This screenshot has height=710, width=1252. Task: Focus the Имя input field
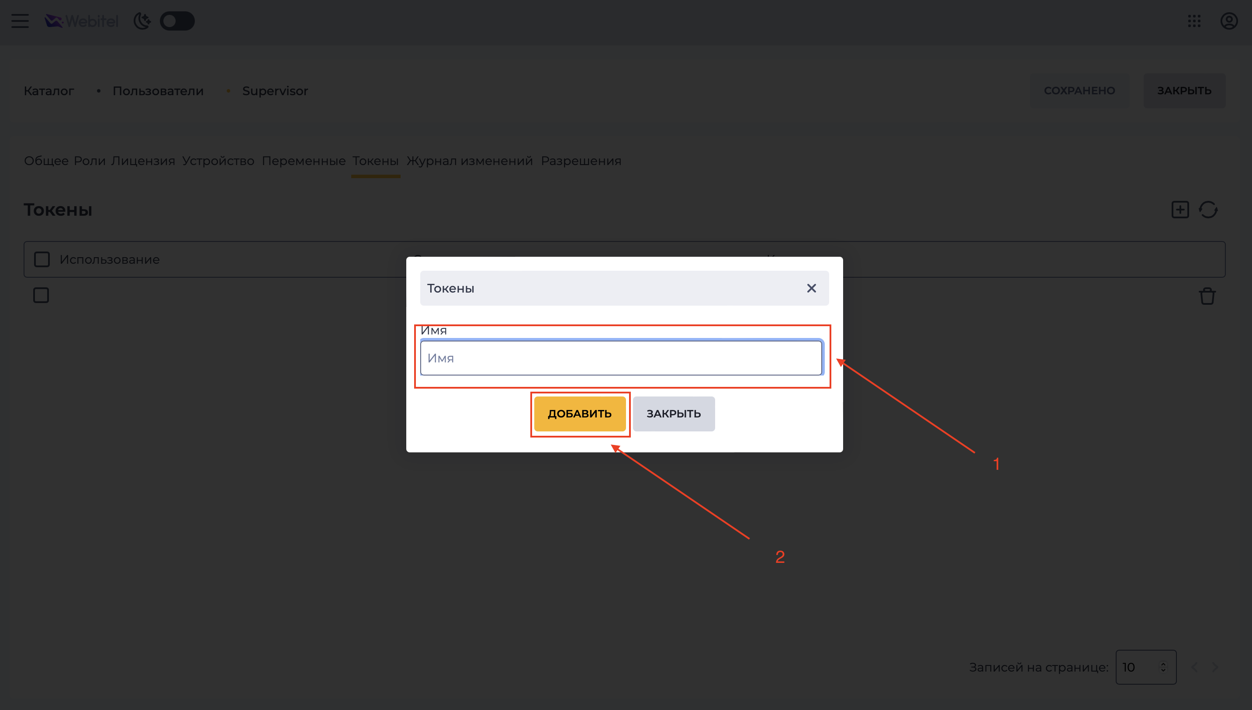pos(621,358)
